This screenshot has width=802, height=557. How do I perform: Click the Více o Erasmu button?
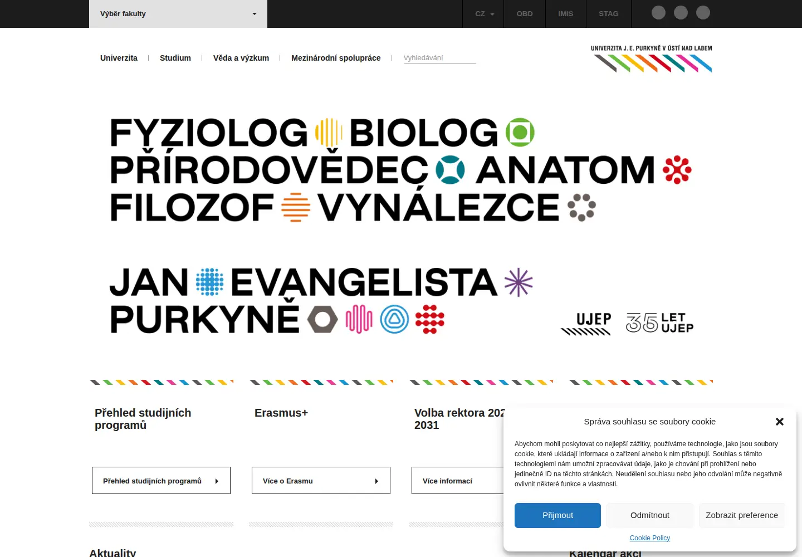(321, 481)
